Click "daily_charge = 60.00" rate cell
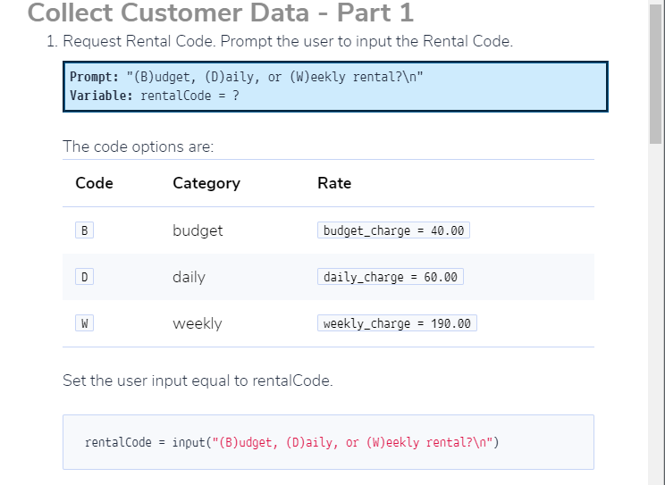 391,277
